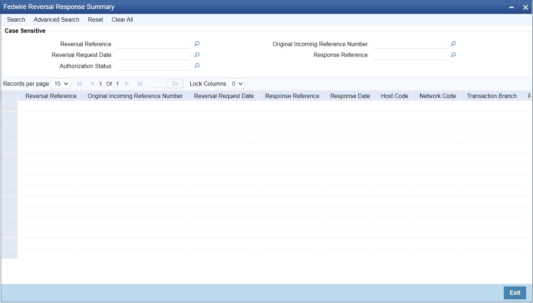Focus the Reversal Request Date input field
The image size is (533, 303).
point(153,55)
